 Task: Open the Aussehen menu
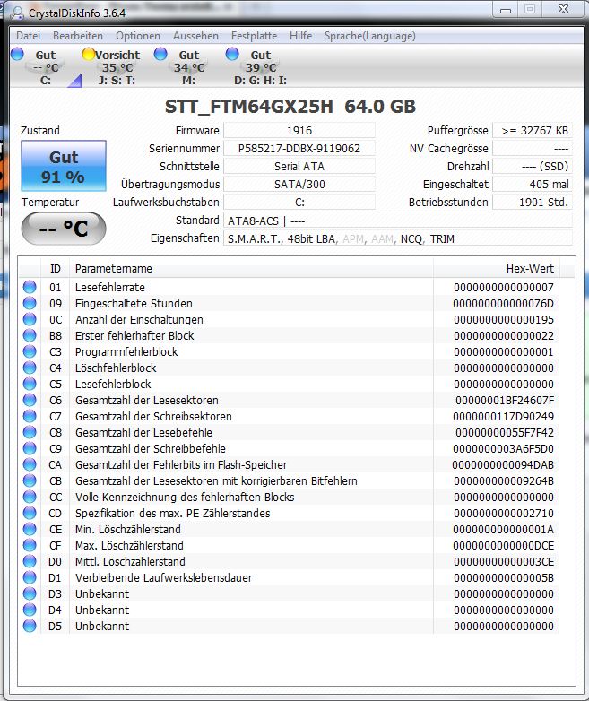click(196, 36)
